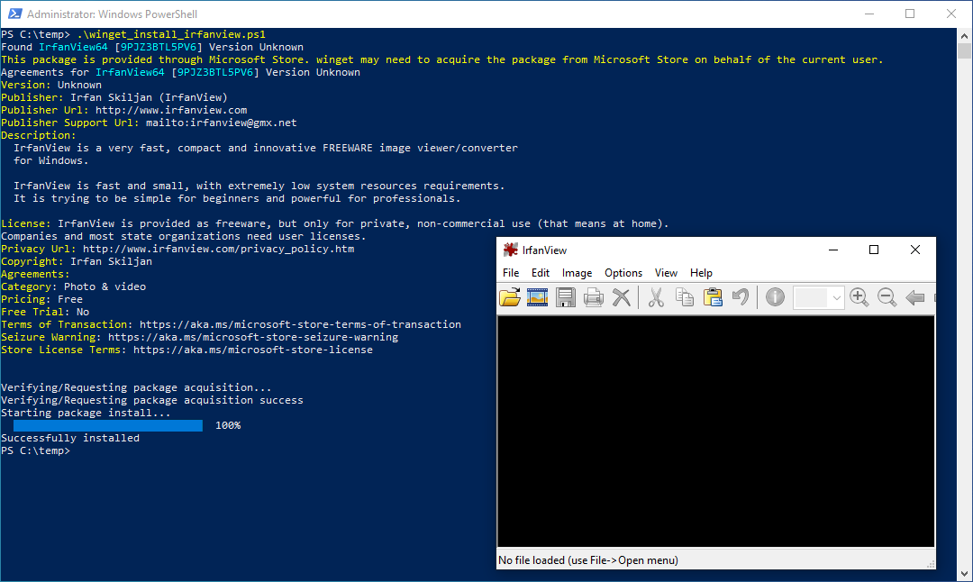Click the black image display area in IrfanView
This screenshot has width=973, height=582.
(715, 432)
